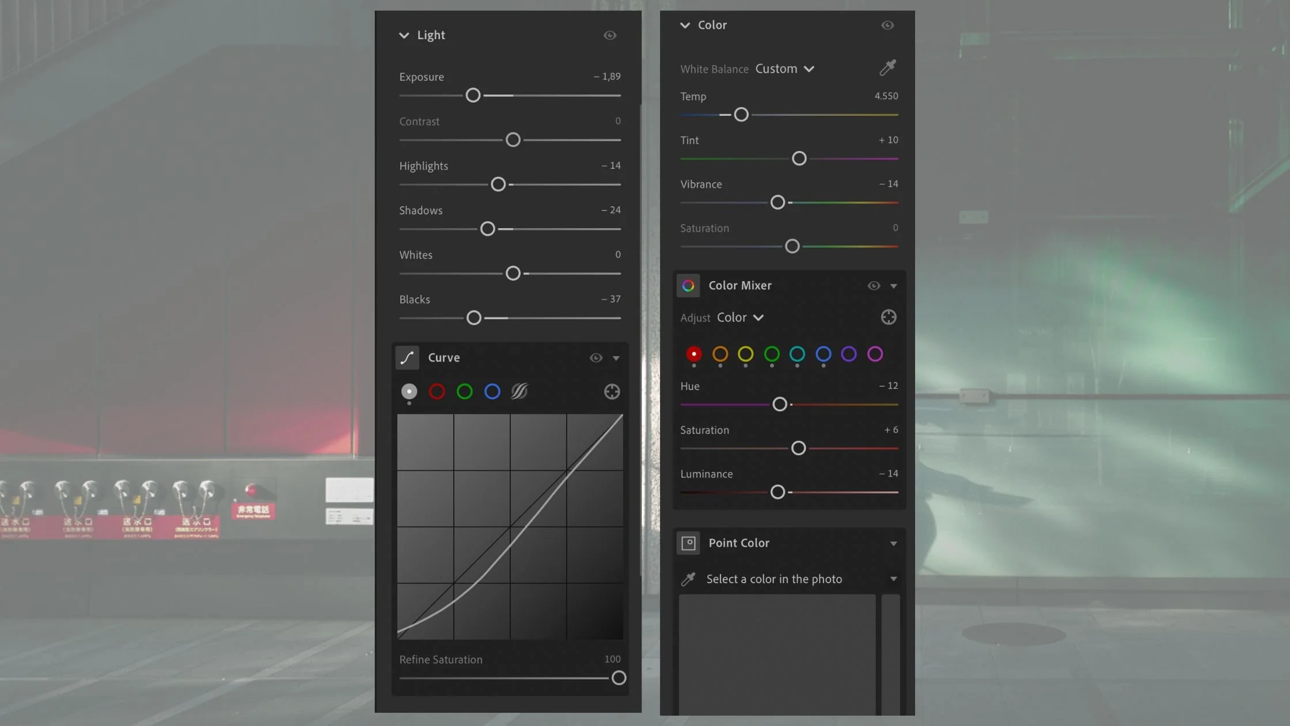The image size is (1290, 726).
Task: Pick the white balance eyedropper tool
Action: [x=887, y=68]
